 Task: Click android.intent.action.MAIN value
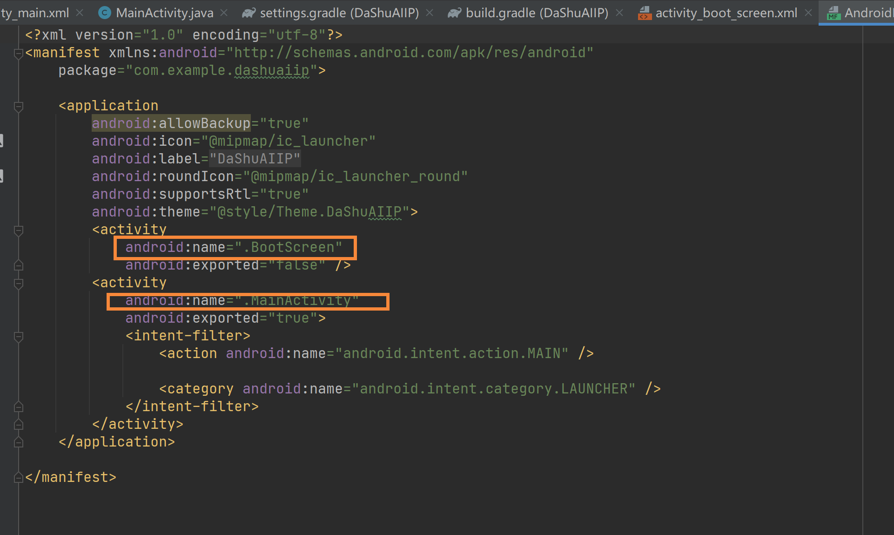[452, 353]
